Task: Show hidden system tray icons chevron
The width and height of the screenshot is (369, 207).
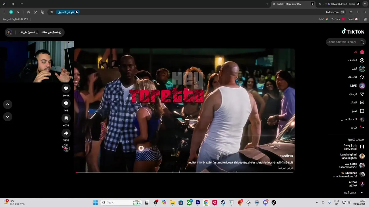Action: 317,202
